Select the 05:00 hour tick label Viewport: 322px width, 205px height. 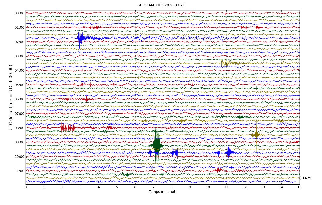point(19,85)
